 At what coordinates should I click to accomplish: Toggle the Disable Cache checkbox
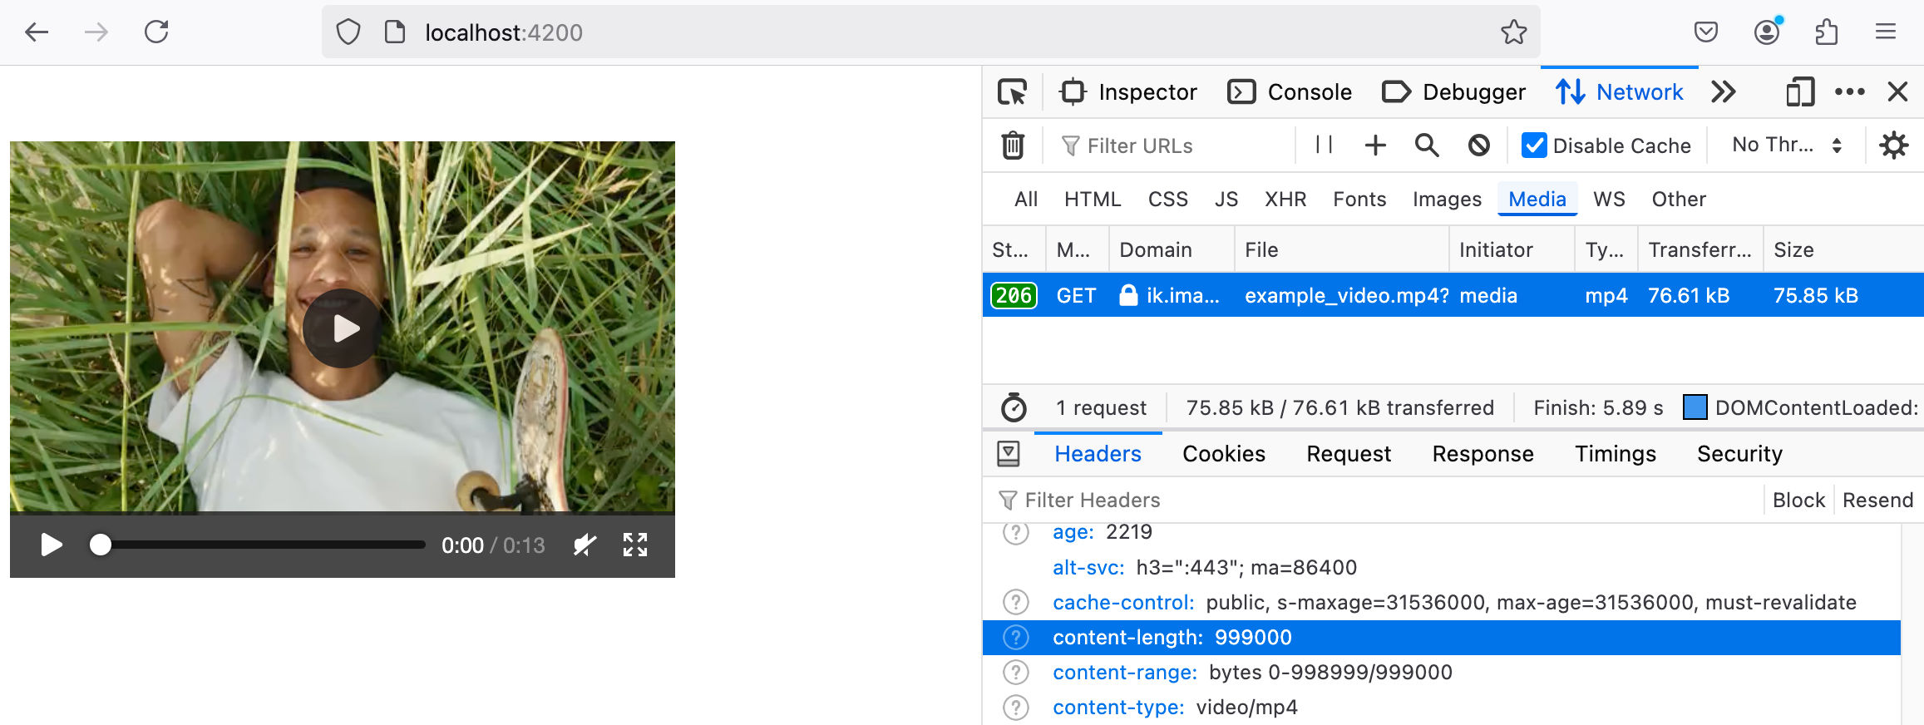[x=1534, y=145]
